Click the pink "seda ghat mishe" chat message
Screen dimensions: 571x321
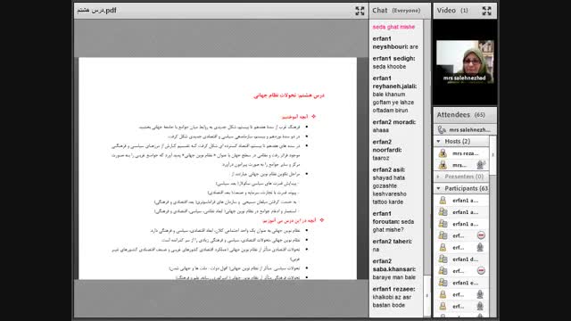point(393,27)
